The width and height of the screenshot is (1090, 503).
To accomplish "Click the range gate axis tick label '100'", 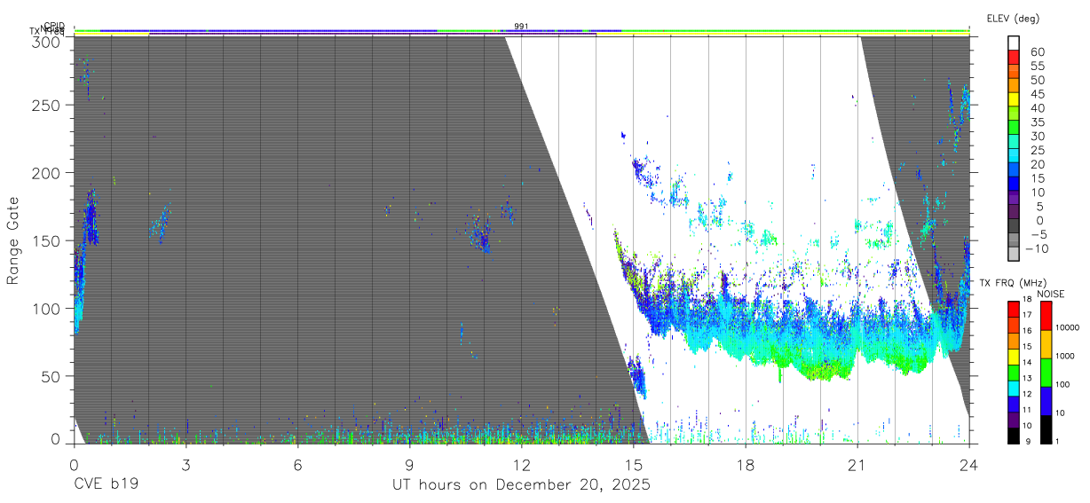I will (x=45, y=308).
